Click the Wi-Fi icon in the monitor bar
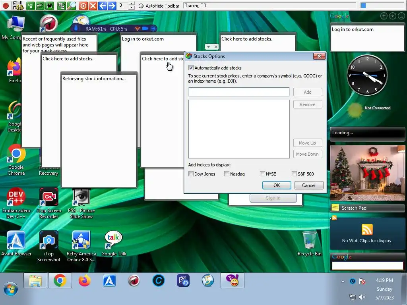Viewport: 407px width, 305px height. tap(137, 29)
